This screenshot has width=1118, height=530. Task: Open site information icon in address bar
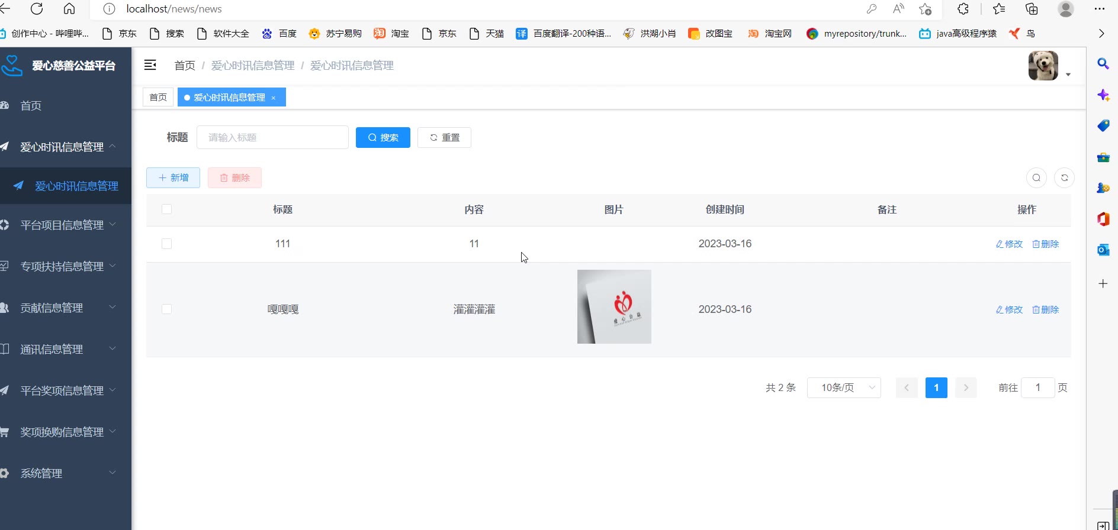tap(109, 9)
